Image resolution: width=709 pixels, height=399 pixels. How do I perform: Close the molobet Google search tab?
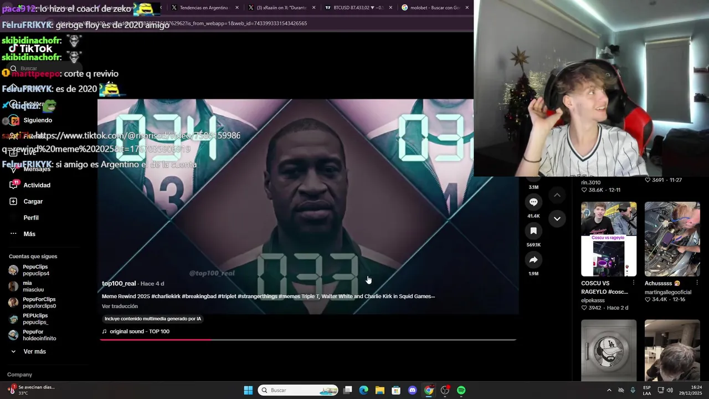pyautogui.click(x=467, y=8)
